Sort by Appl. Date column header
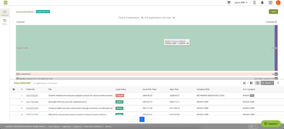This screenshot has height=129, width=284. pyautogui.click(x=174, y=89)
